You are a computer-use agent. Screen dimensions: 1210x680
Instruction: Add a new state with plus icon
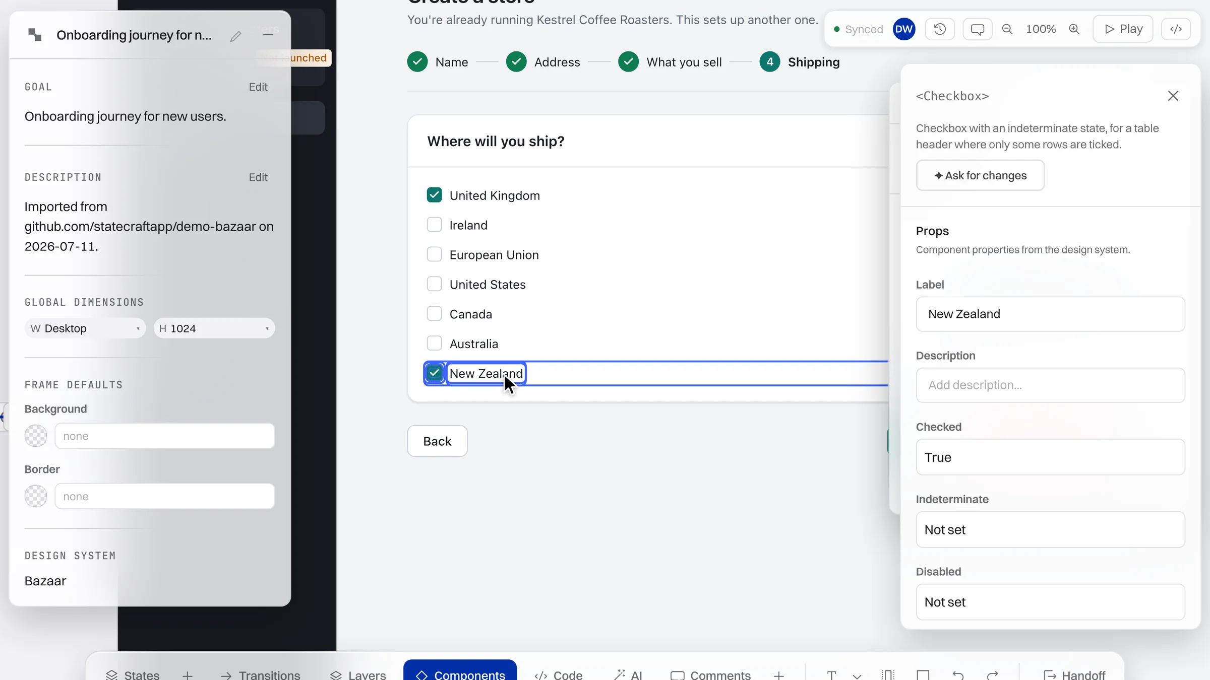pos(188,675)
